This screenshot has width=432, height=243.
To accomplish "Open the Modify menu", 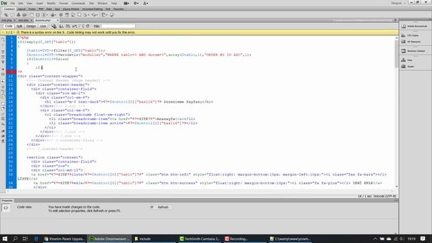I will [51, 3].
